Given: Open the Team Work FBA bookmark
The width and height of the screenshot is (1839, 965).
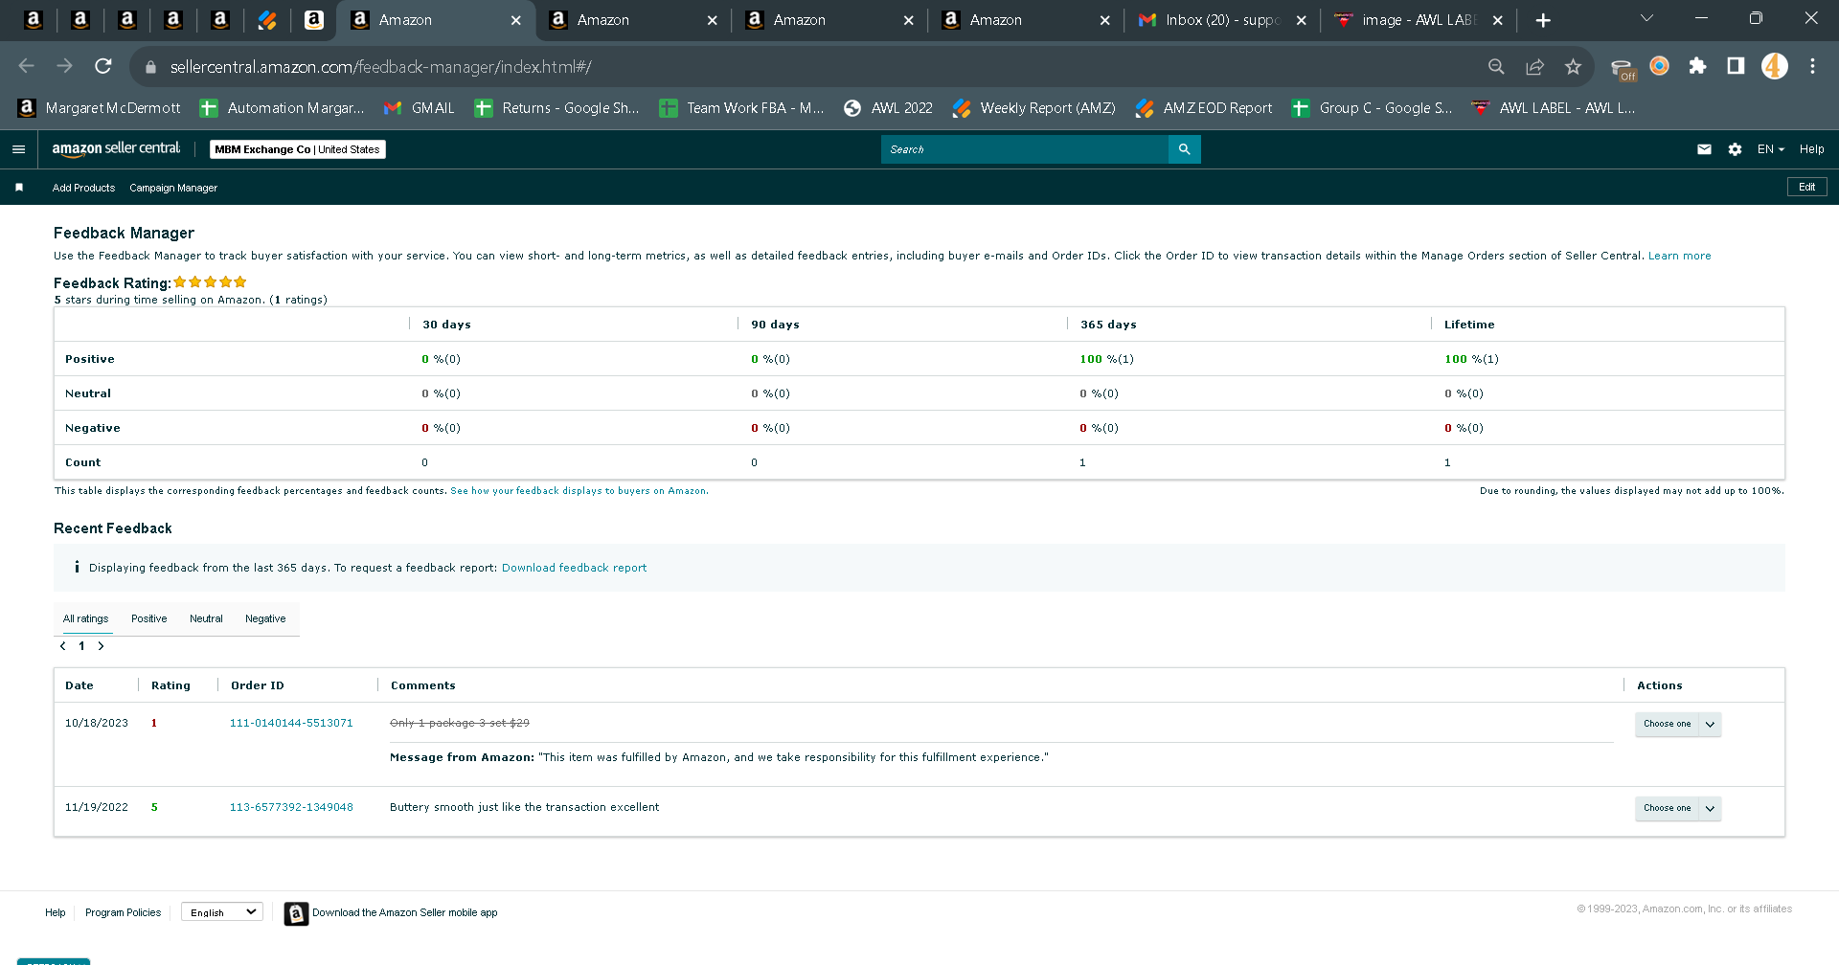Looking at the screenshot, I should pyautogui.click(x=741, y=108).
